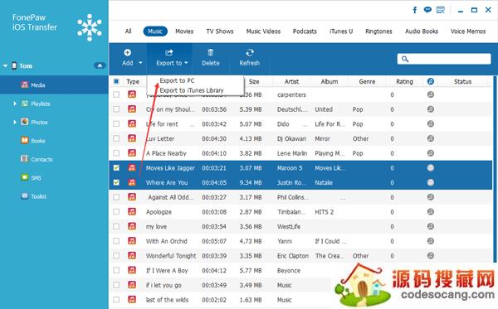
Task: Open the chat bubble feedback icon
Action: point(427,10)
